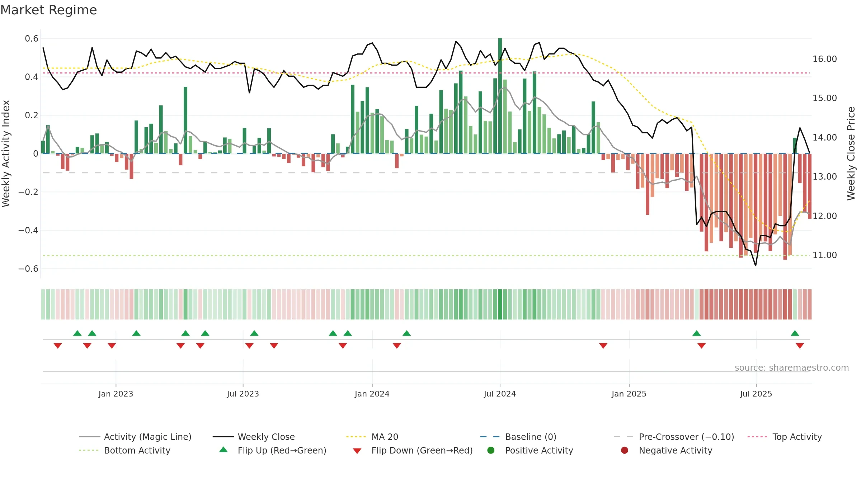
Task: Click the 14.00 price axis tick
Action: coord(825,138)
